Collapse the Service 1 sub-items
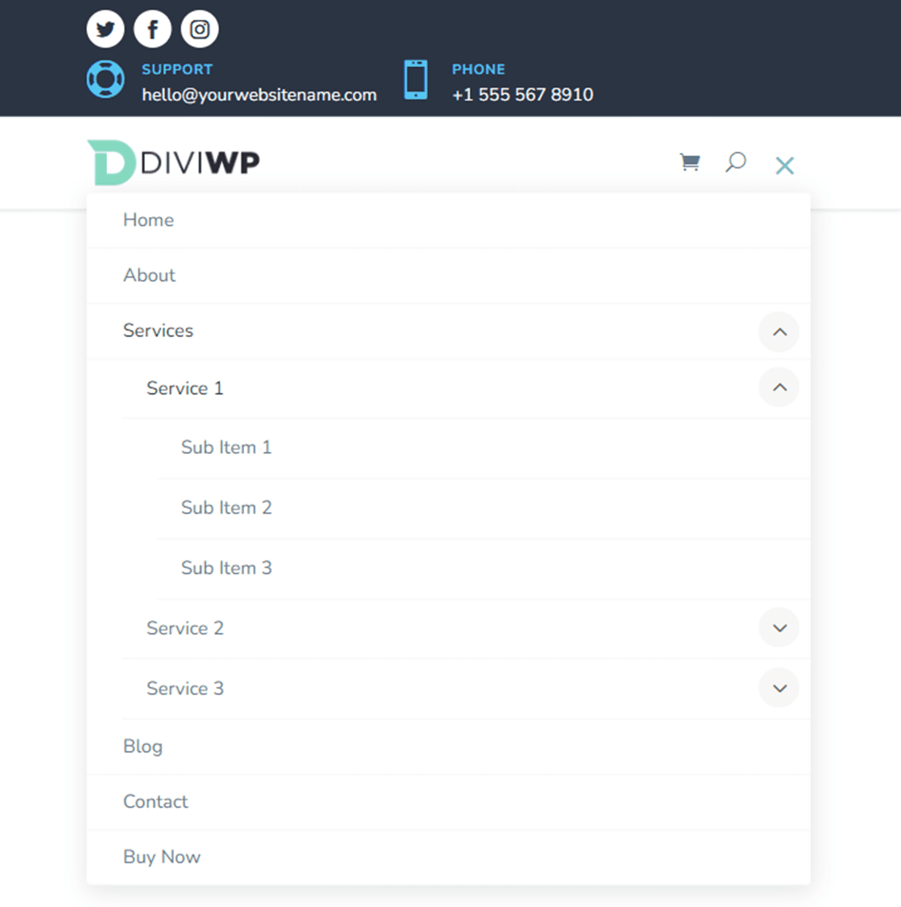This screenshot has height=907, width=901. click(779, 387)
